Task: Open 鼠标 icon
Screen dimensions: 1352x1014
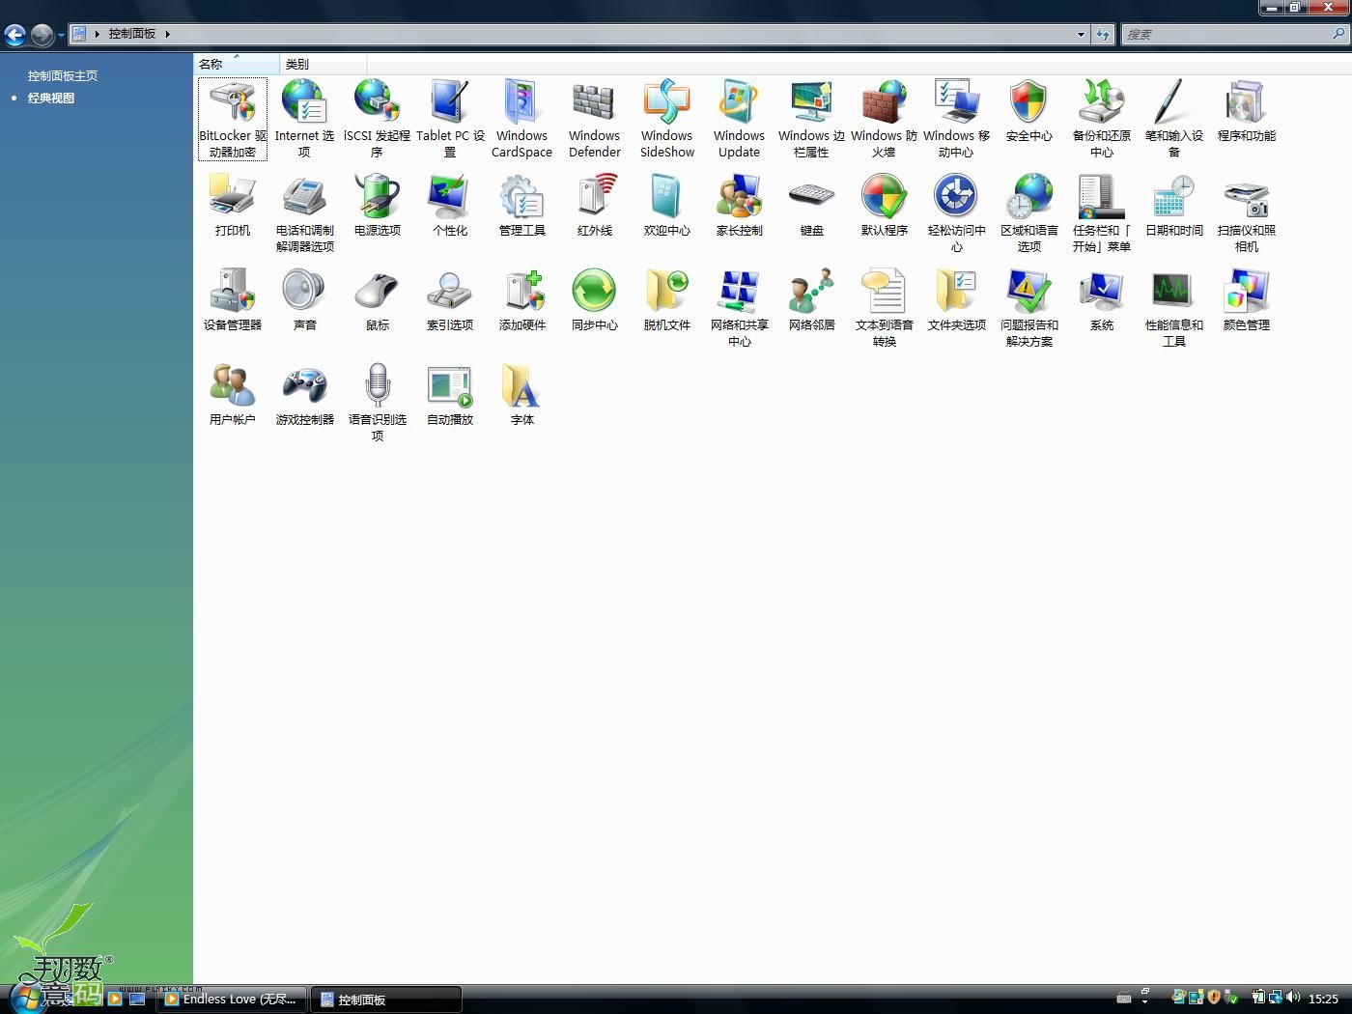Action: point(378,292)
